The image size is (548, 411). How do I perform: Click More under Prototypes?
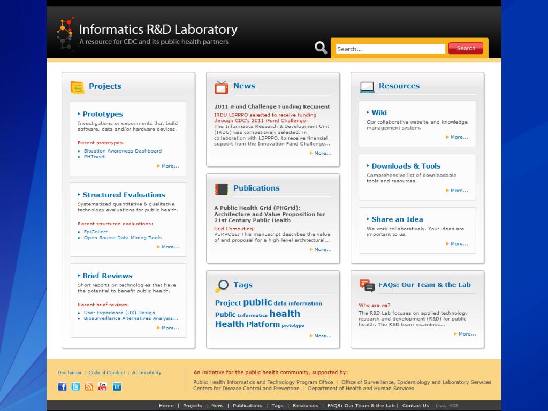pos(170,166)
